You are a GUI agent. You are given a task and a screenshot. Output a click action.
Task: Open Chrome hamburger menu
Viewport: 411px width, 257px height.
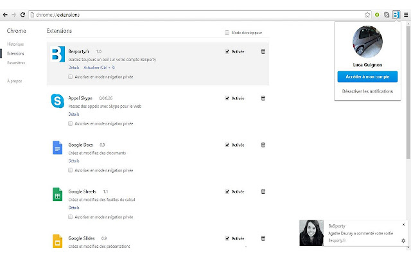pyautogui.click(x=406, y=15)
